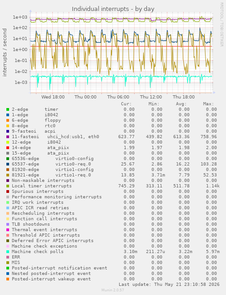The image size is (226, 295).
Task: Click the 'Munin 2.0.57' footer text
Action: [113, 290]
